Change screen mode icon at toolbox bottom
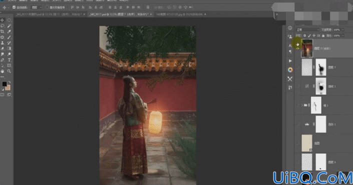This screenshot has width=353, height=185. tap(9, 94)
